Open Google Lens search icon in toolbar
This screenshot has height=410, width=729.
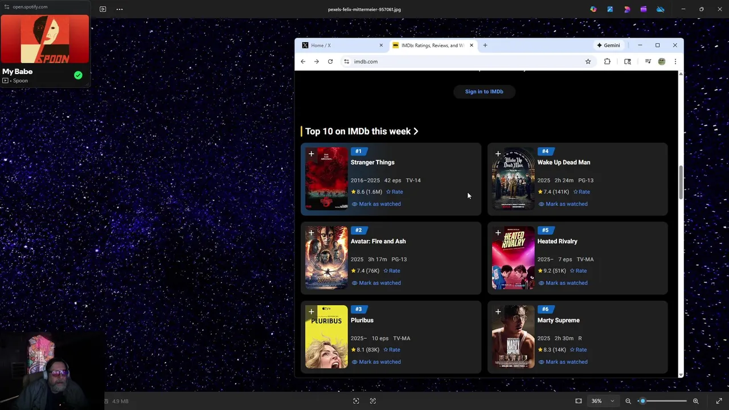[628, 61]
